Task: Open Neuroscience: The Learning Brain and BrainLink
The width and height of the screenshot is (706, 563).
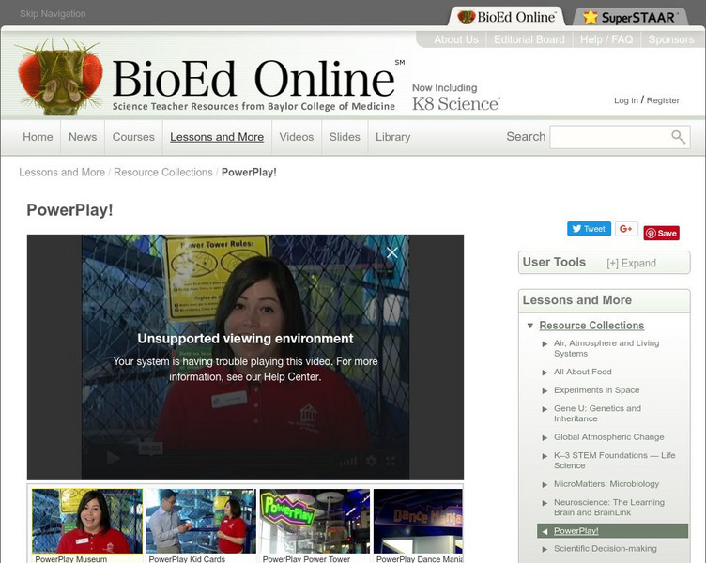Action: [x=608, y=508]
